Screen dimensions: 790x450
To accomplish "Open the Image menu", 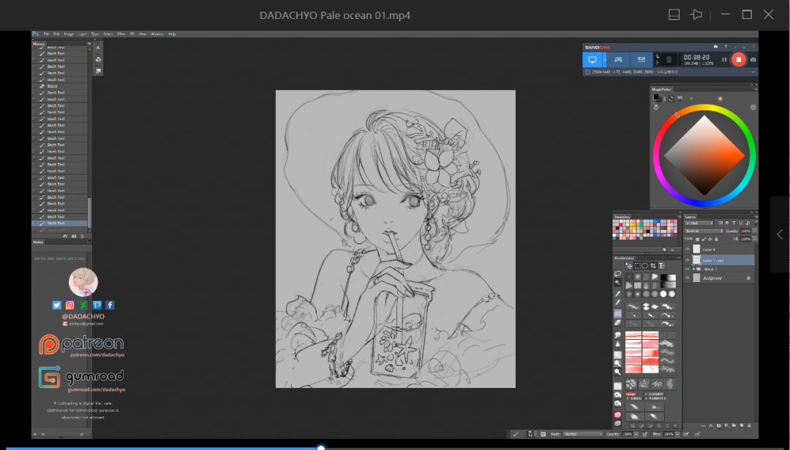I will point(69,34).
